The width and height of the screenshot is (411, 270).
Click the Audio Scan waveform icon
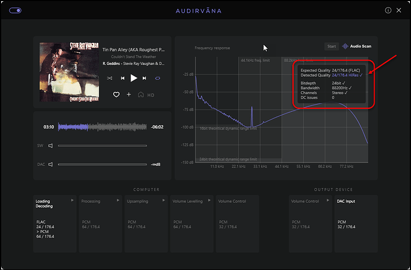pos(345,46)
